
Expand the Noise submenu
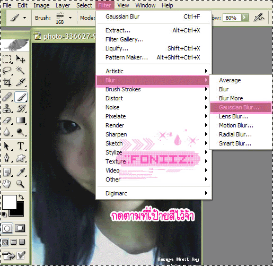pyautogui.click(x=153, y=107)
